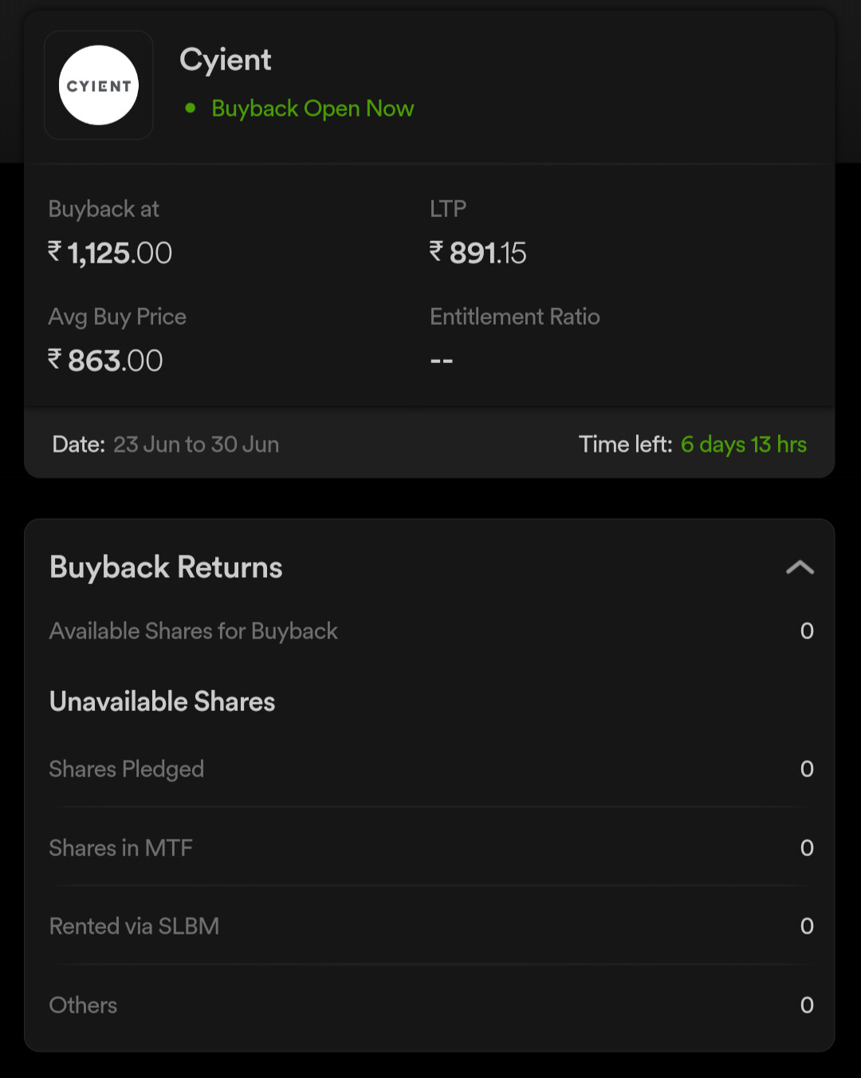Select the Shares Pledged row
Viewport: 861px width, 1078px height.
point(431,769)
